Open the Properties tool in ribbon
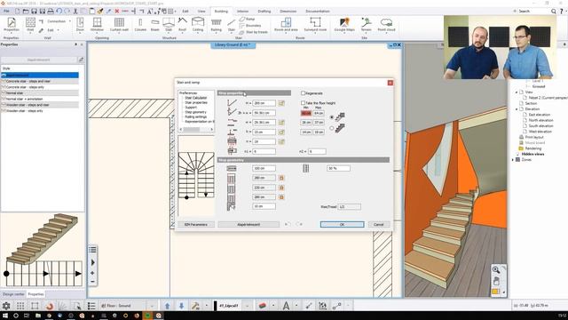This screenshot has width=568, height=320. (12, 25)
